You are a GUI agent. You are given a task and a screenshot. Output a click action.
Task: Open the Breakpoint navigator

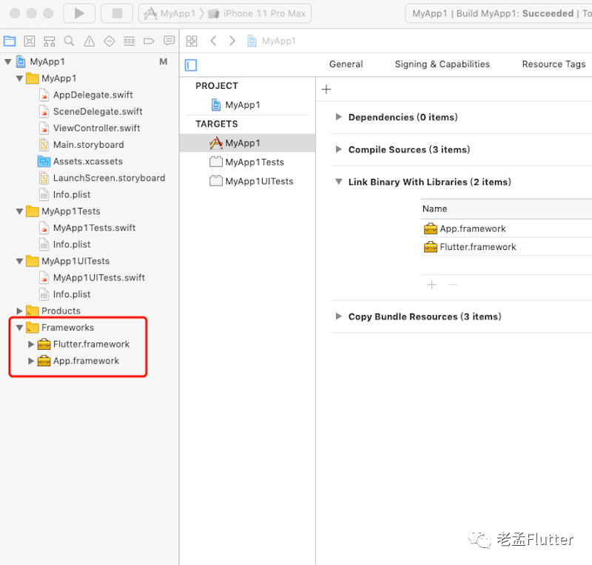(x=149, y=41)
